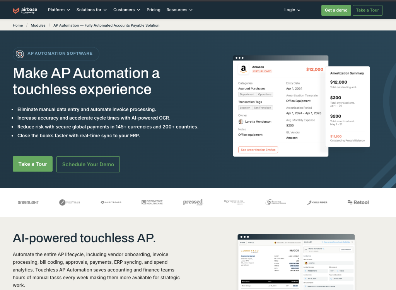The height and width of the screenshot is (290, 396).
Task: Click the Get a demo button
Action: coord(336,10)
